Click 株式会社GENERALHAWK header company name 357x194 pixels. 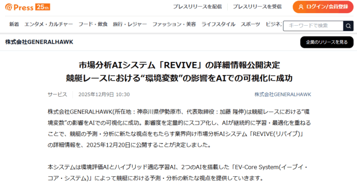click(x=39, y=42)
